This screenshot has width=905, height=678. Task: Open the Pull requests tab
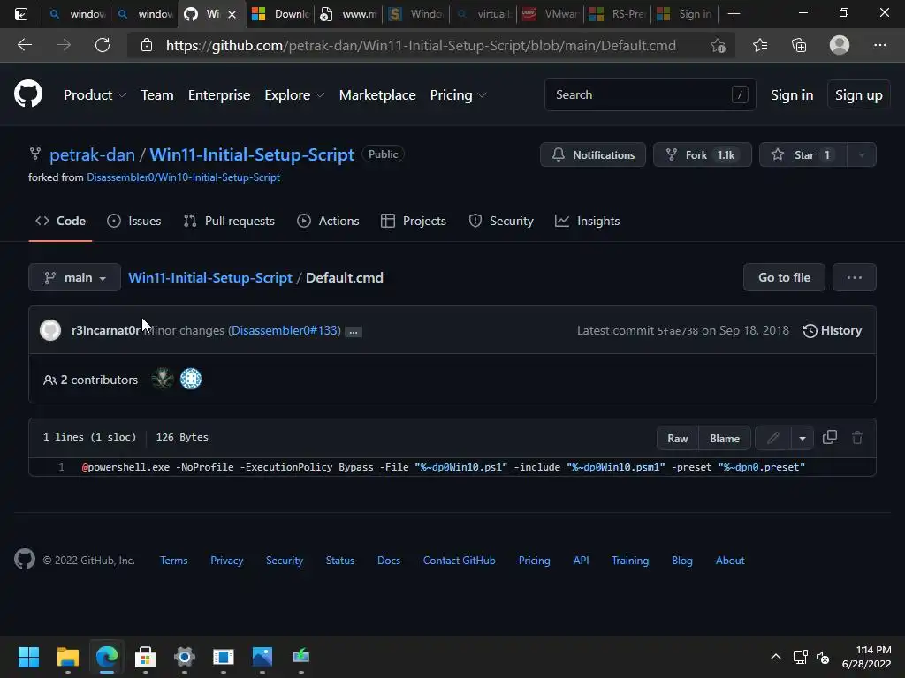229,221
